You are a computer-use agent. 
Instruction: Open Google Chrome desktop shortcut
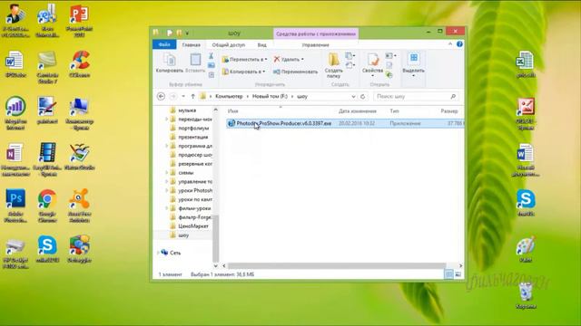[x=47, y=206]
